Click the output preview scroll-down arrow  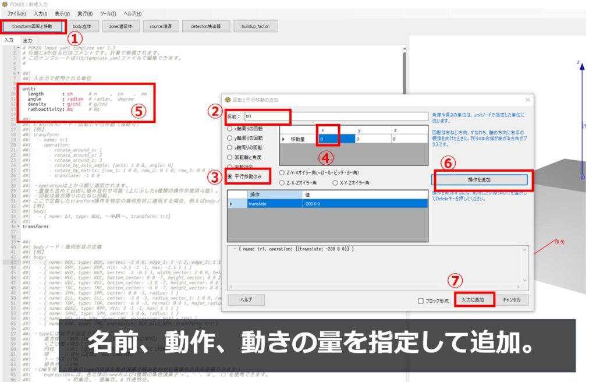click(x=525, y=281)
